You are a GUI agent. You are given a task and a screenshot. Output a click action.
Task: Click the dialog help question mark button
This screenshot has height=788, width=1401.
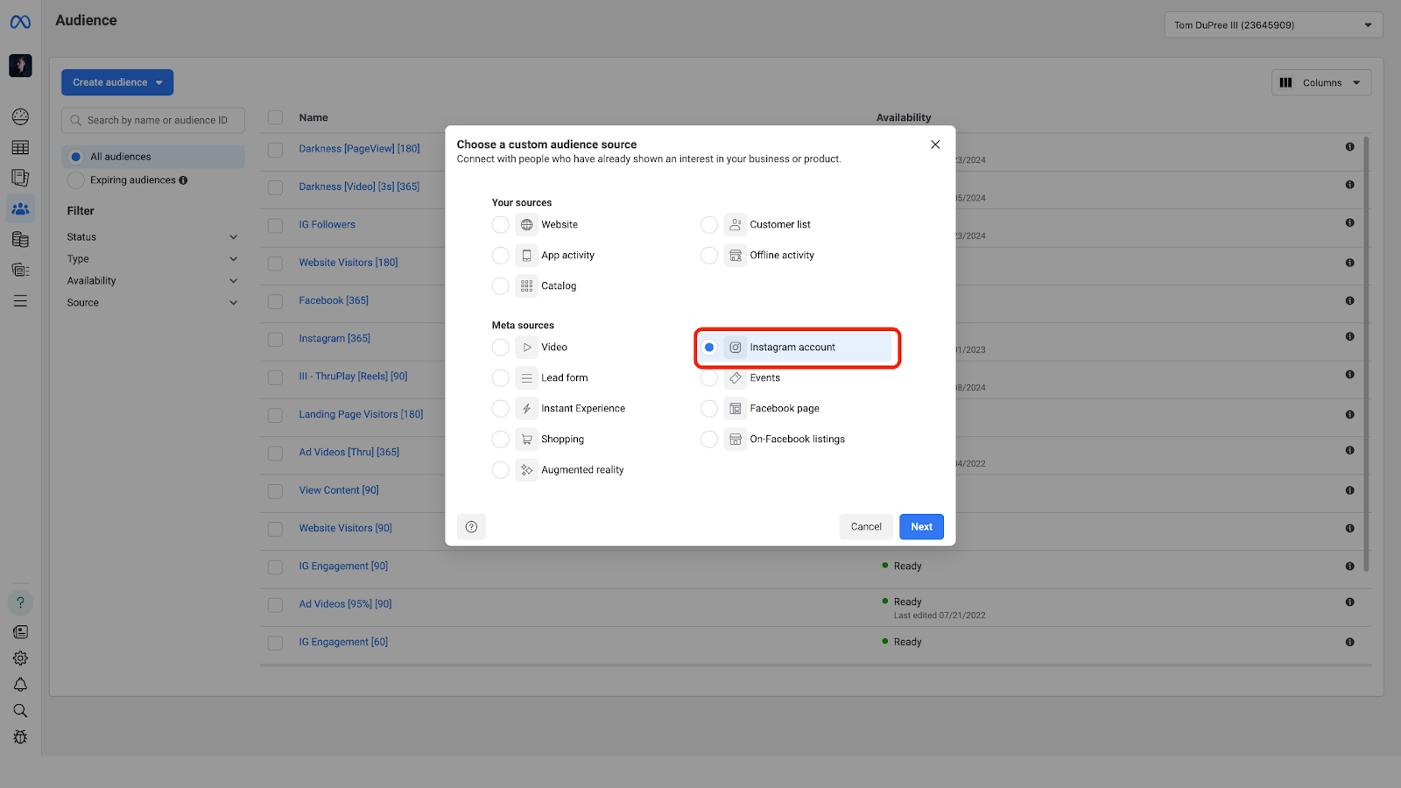(471, 527)
